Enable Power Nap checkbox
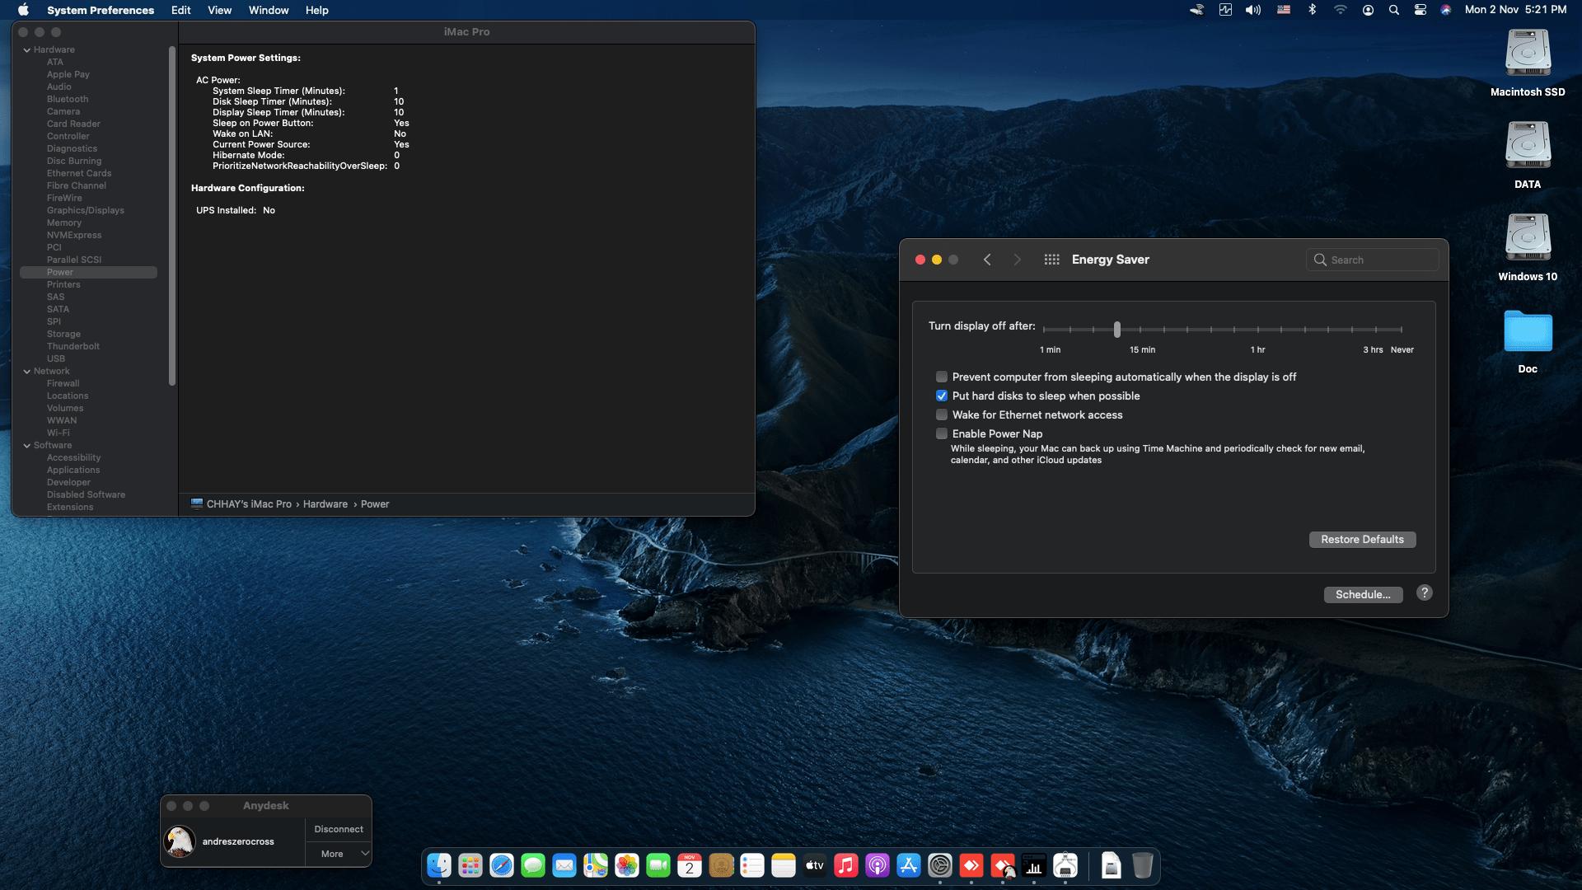This screenshot has height=890, width=1582. pyautogui.click(x=942, y=433)
